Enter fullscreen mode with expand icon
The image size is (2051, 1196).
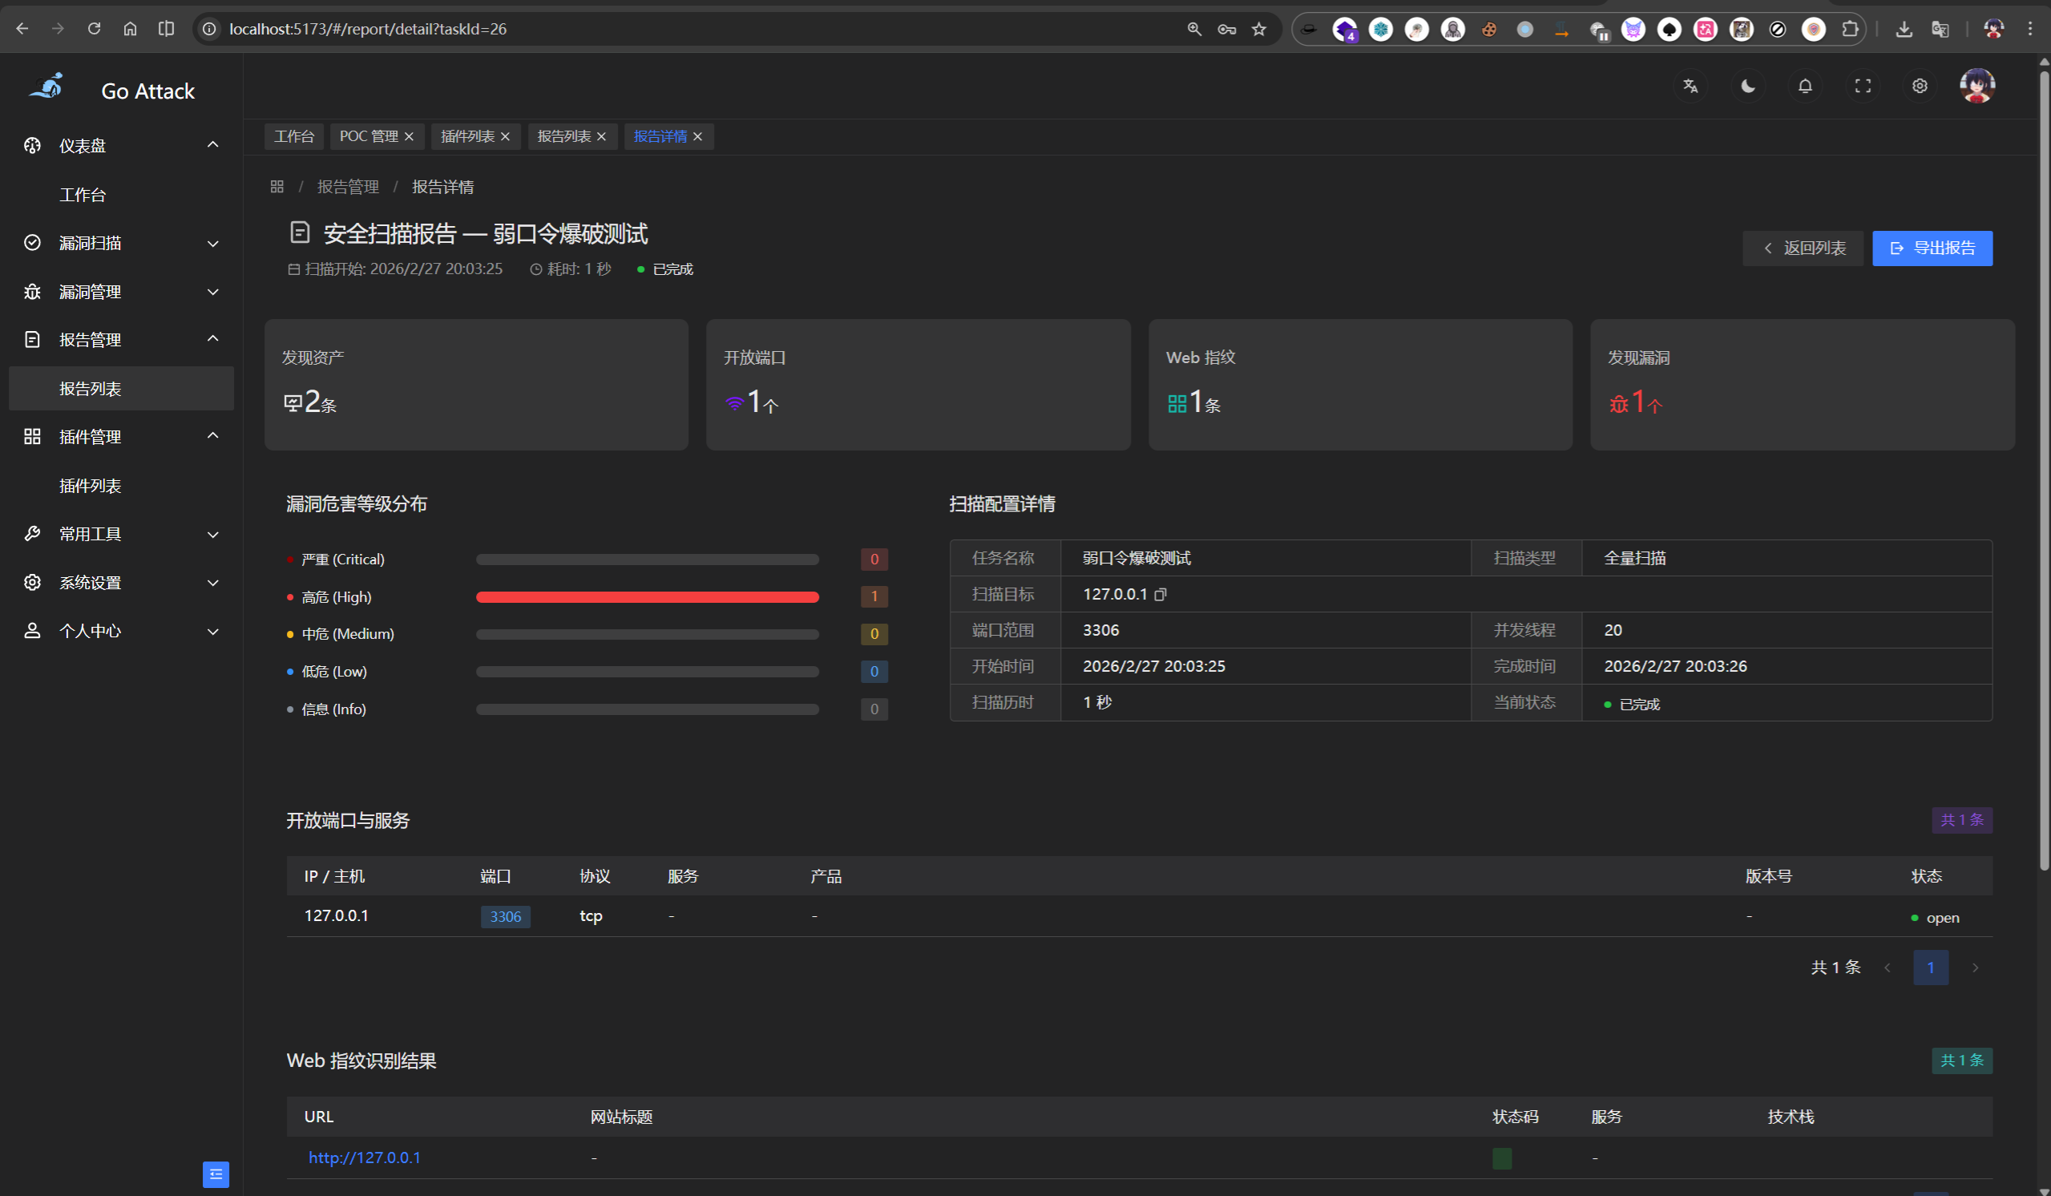(1862, 86)
